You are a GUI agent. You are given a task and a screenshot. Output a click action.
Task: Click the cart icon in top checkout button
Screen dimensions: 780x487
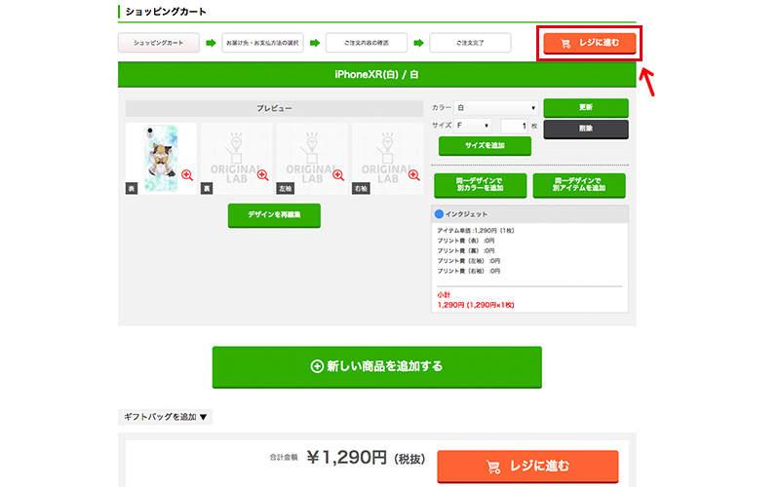click(x=565, y=43)
